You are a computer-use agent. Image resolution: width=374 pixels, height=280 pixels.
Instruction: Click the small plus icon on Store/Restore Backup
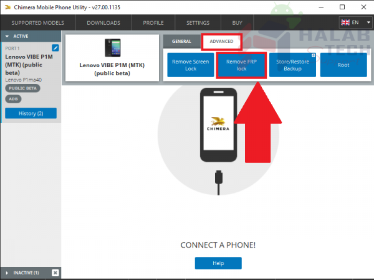tap(314, 55)
